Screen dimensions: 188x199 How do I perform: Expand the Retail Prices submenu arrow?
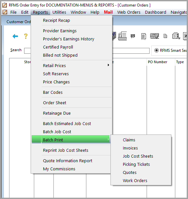108,65
